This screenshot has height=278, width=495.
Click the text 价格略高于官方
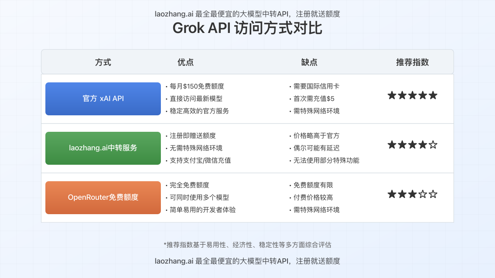[316, 136]
